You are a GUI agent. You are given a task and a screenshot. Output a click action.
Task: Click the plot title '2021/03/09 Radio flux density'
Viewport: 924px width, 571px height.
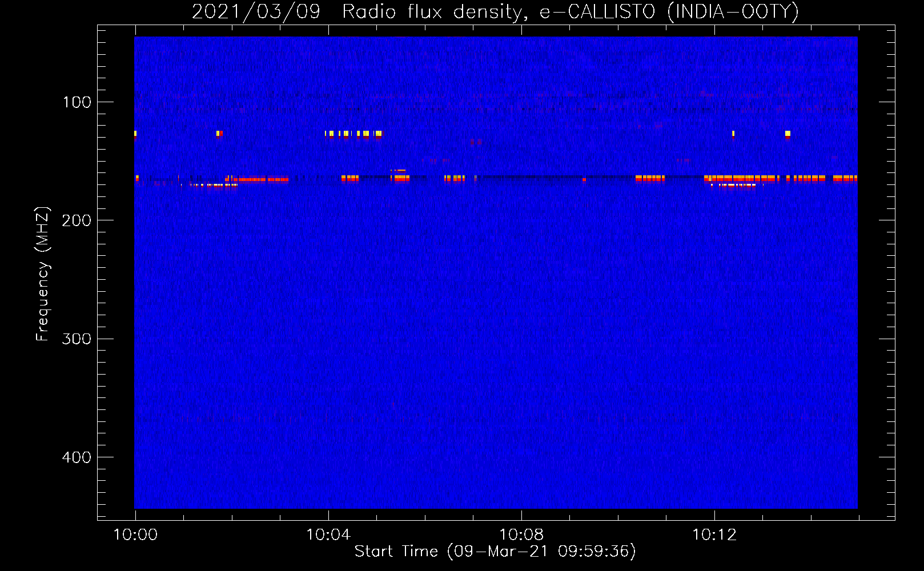(495, 11)
